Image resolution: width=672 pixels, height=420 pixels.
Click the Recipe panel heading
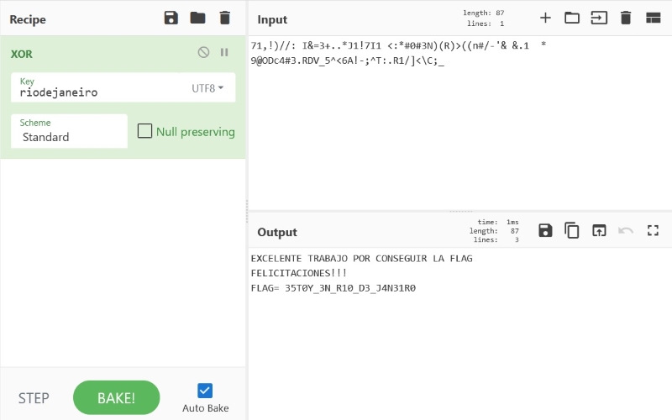[x=28, y=19]
